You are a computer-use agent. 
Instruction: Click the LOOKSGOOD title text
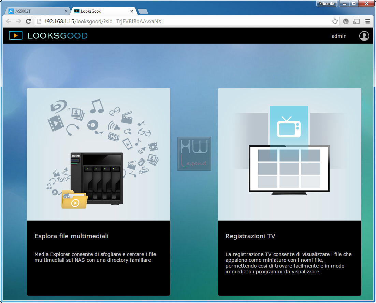pos(58,36)
